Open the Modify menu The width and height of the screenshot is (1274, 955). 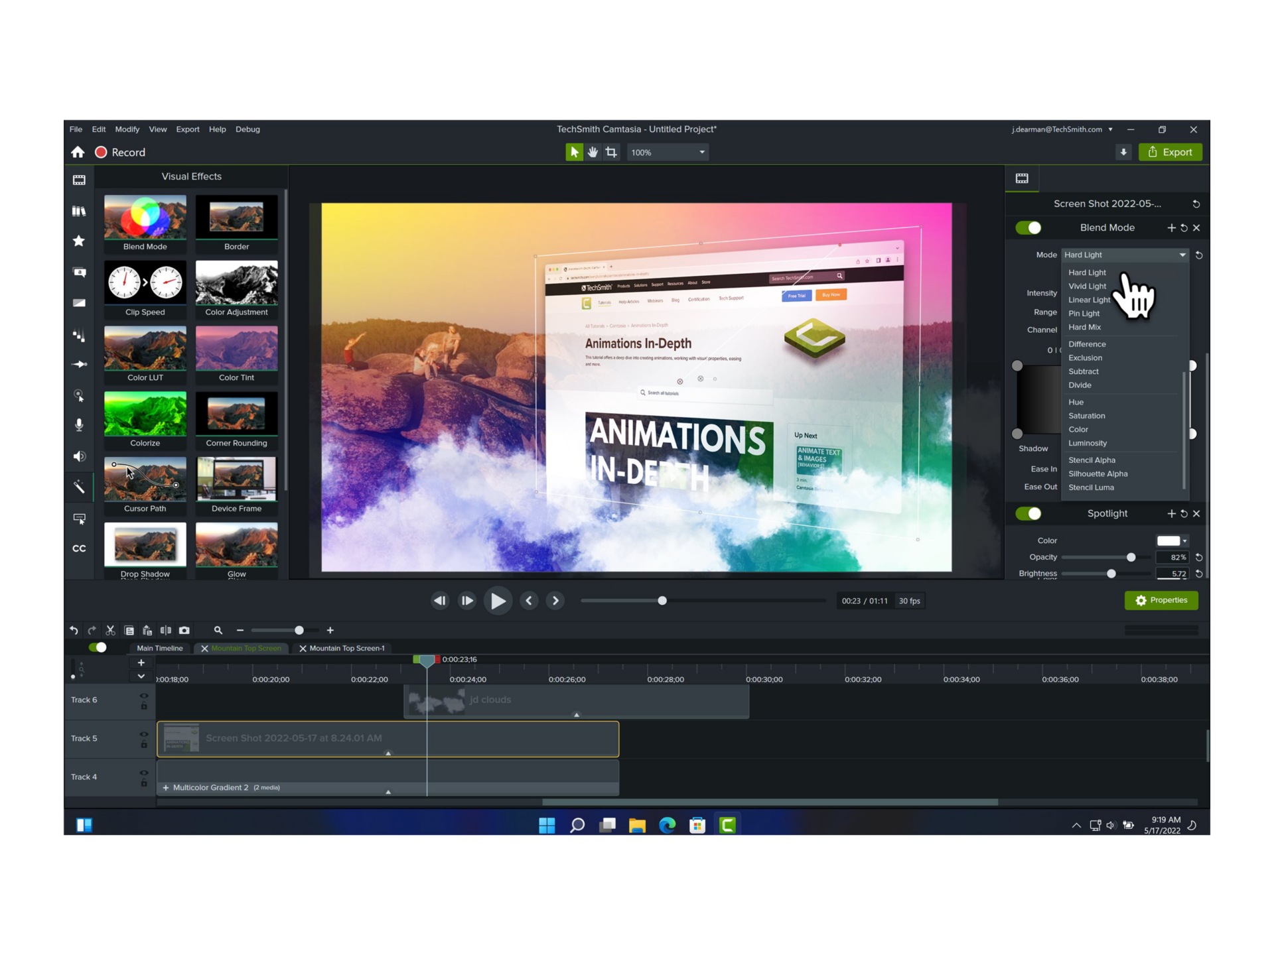(x=127, y=129)
